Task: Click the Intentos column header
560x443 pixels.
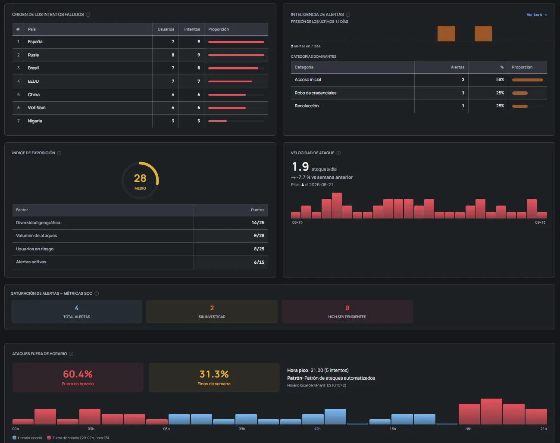Action: pyautogui.click(x=192, y=29)
